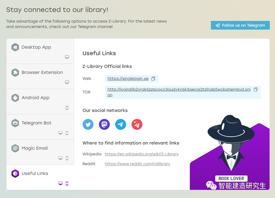Click the Useful Links heading text
Viewport: 275px width, 198px height.
click(x=99, y=53)
